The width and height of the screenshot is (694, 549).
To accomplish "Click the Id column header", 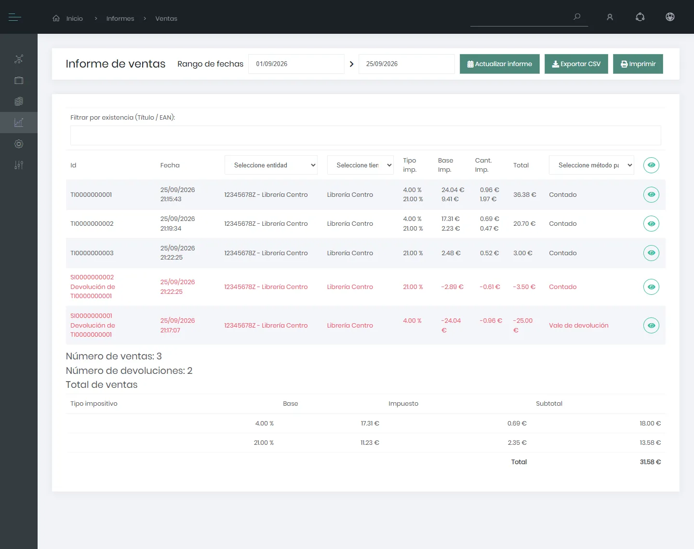I will click(x=73, y=165).
